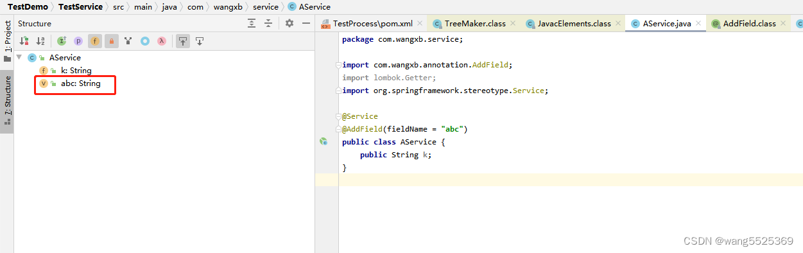Toggle Autoscroll from Source

tap(200, 41)
